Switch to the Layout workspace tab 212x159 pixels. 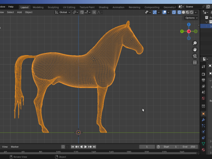(x=24, y=7)
